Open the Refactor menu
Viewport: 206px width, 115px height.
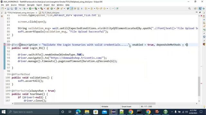22,5
